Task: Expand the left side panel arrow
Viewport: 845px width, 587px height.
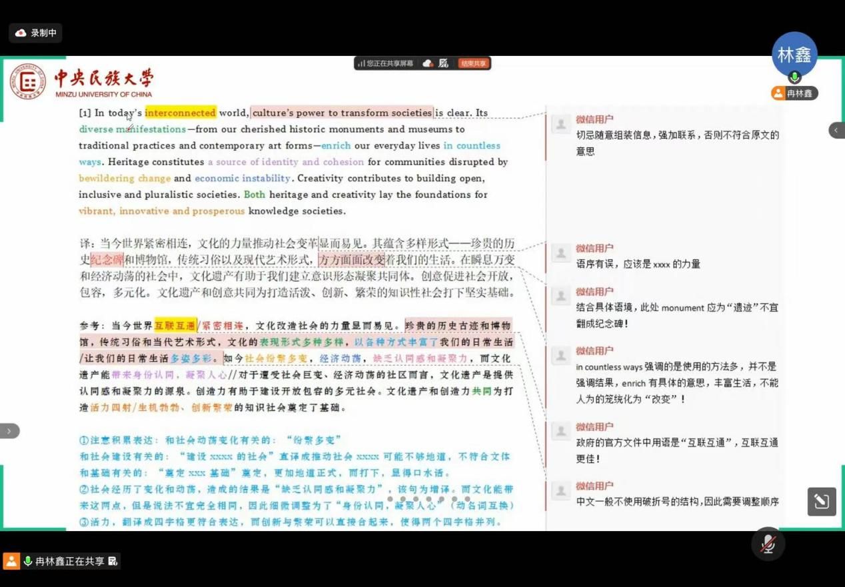Action: coord(9,431)
